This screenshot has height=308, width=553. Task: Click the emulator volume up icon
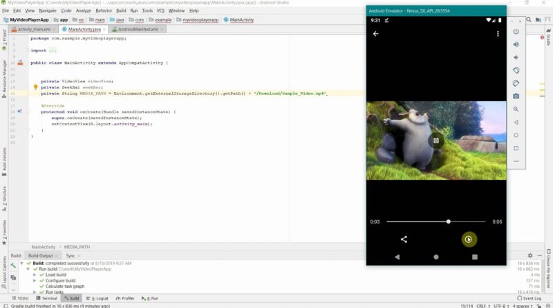[516, 44]
